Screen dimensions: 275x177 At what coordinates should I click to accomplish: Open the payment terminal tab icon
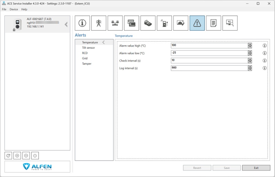(148, 23)
